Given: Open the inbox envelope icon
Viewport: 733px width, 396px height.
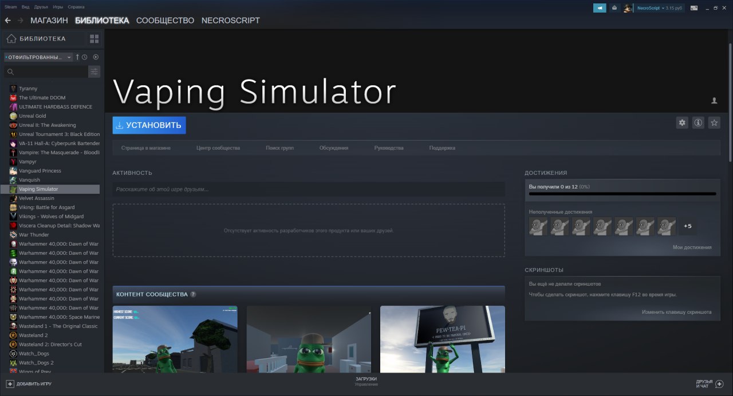Looking at the screenshot, I should coord(614,8).
